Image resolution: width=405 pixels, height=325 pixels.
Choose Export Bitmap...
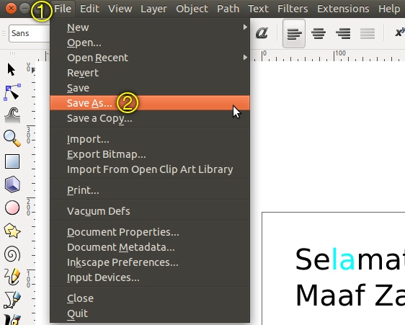coord(150,154)
